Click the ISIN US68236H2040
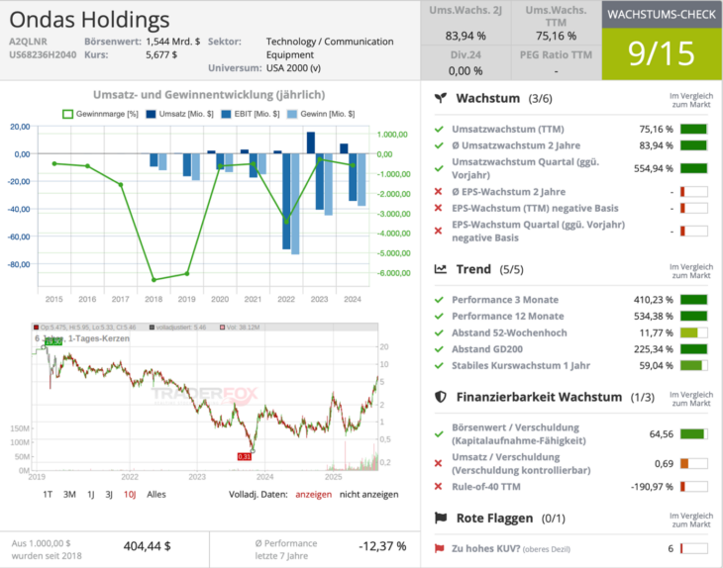The width and height of the screenshot is (723, 568). [x=43, y=54]
